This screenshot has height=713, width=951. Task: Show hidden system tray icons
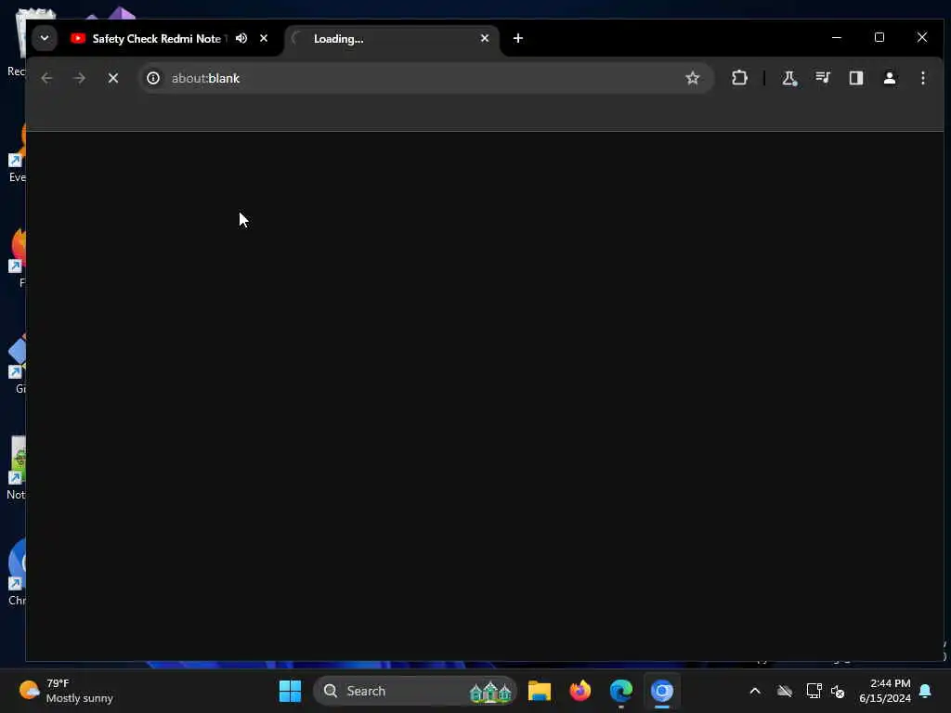tap(755, 691)
